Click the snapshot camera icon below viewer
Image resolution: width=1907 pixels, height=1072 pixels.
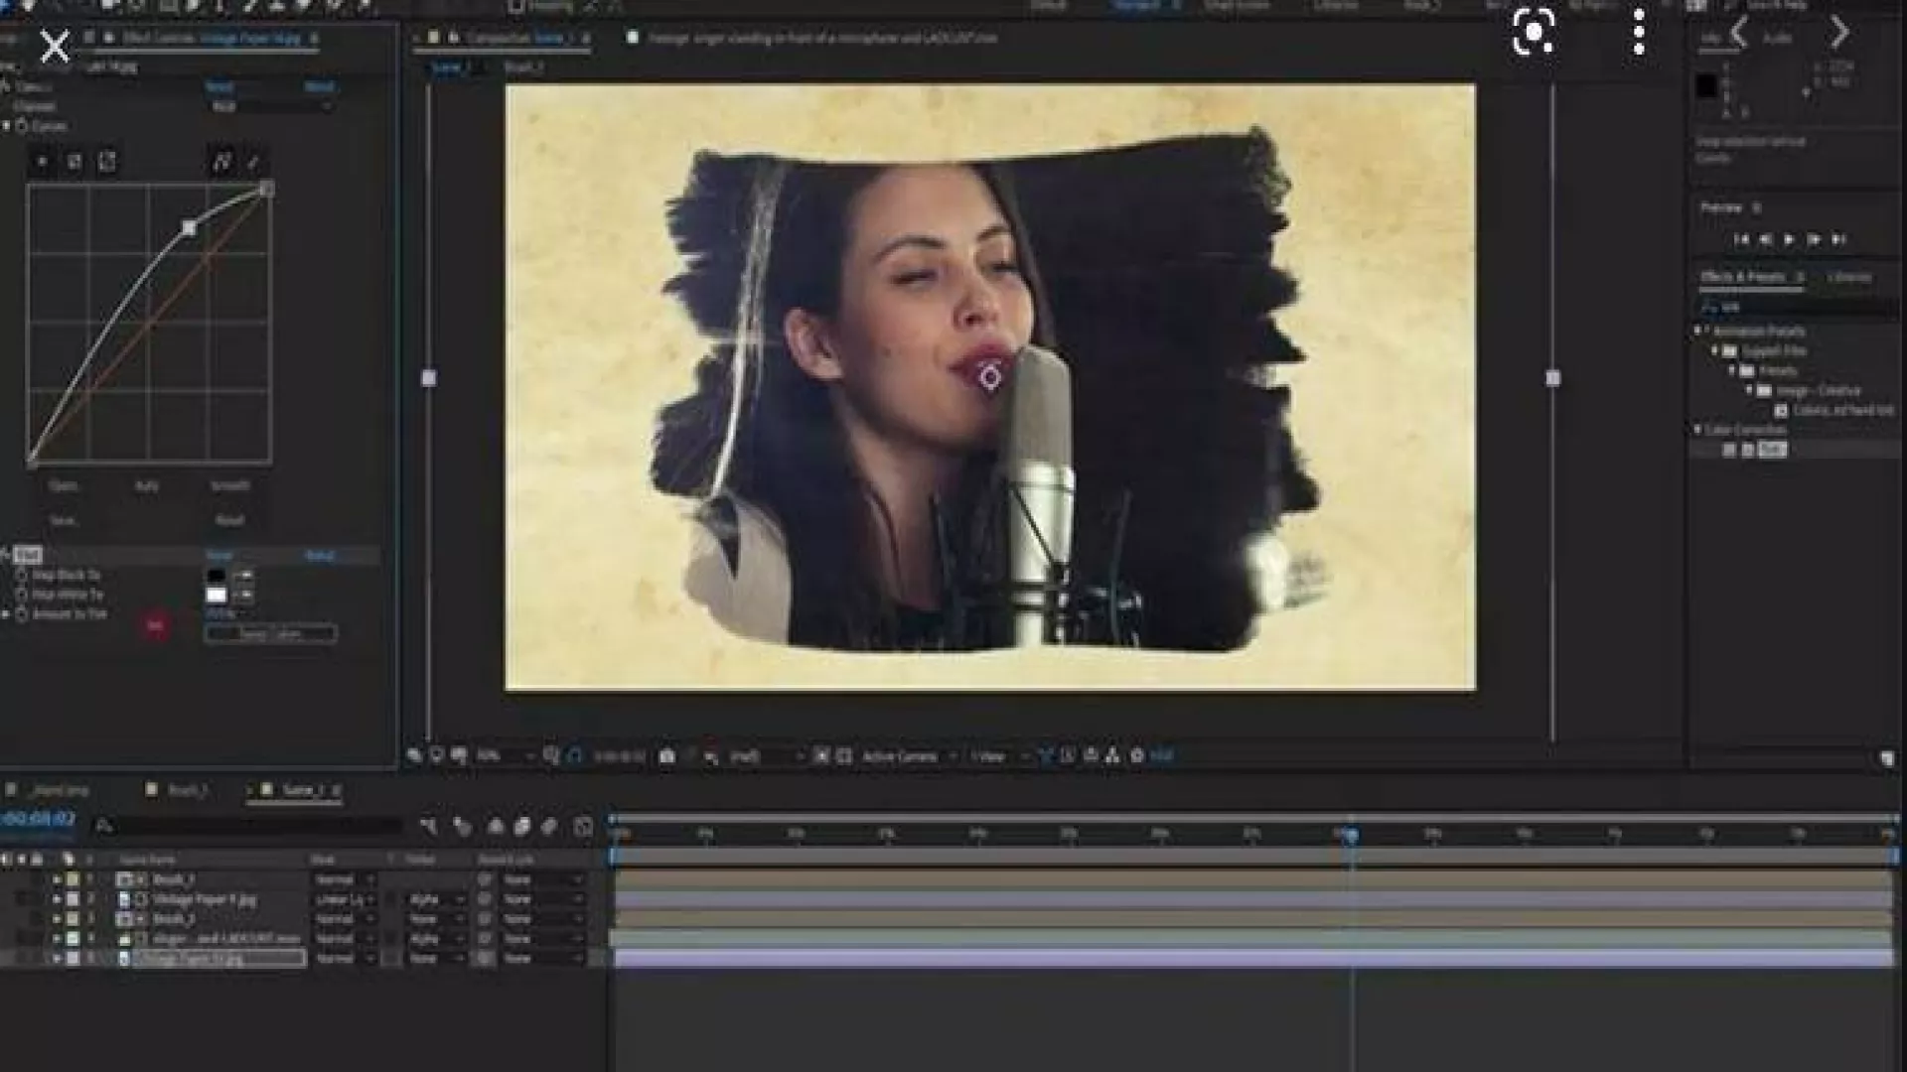pos(666,756)
